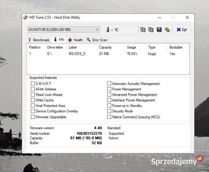
Task: Toggle the Automatic Acoustic Management checkbox
Action: click(109, 83)
